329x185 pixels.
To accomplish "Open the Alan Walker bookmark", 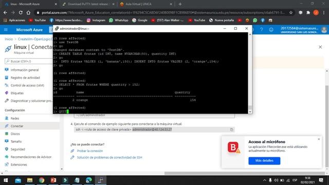I will [168, 21].
